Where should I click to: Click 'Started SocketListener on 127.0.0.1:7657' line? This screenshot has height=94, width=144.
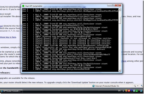pyautogui.click(x=57, y=33)
